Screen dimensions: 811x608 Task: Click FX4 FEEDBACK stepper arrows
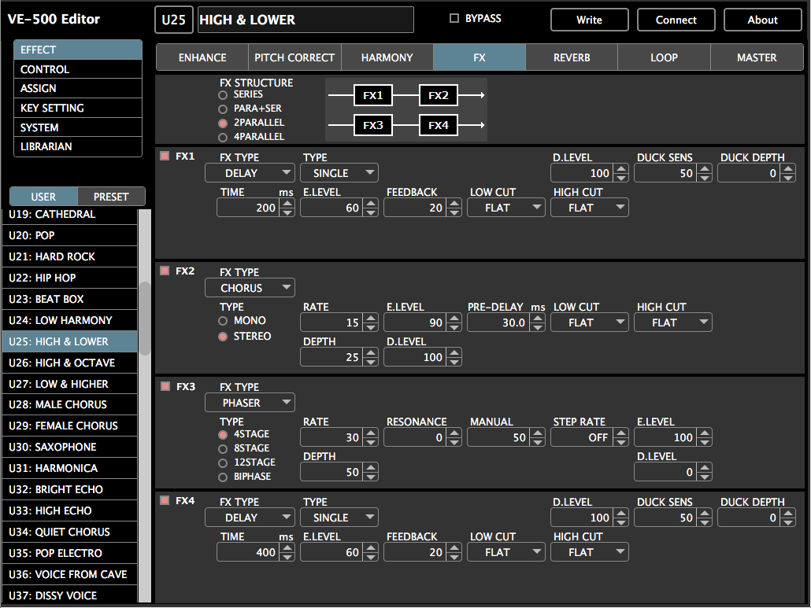click(454, 552)
